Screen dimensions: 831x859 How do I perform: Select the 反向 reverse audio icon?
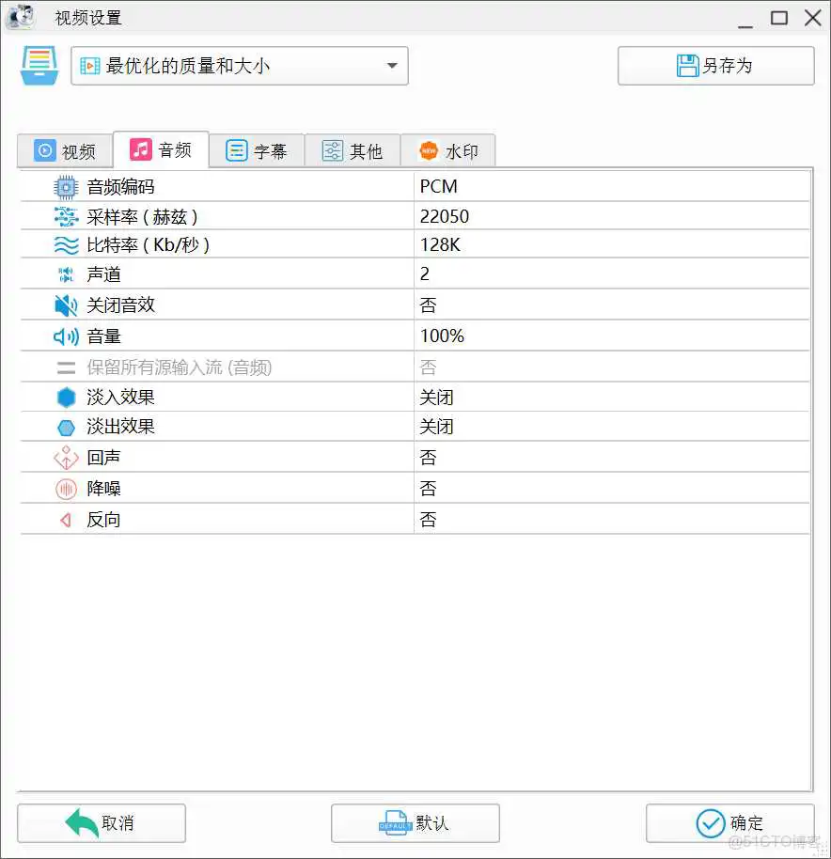pos(64,519)
